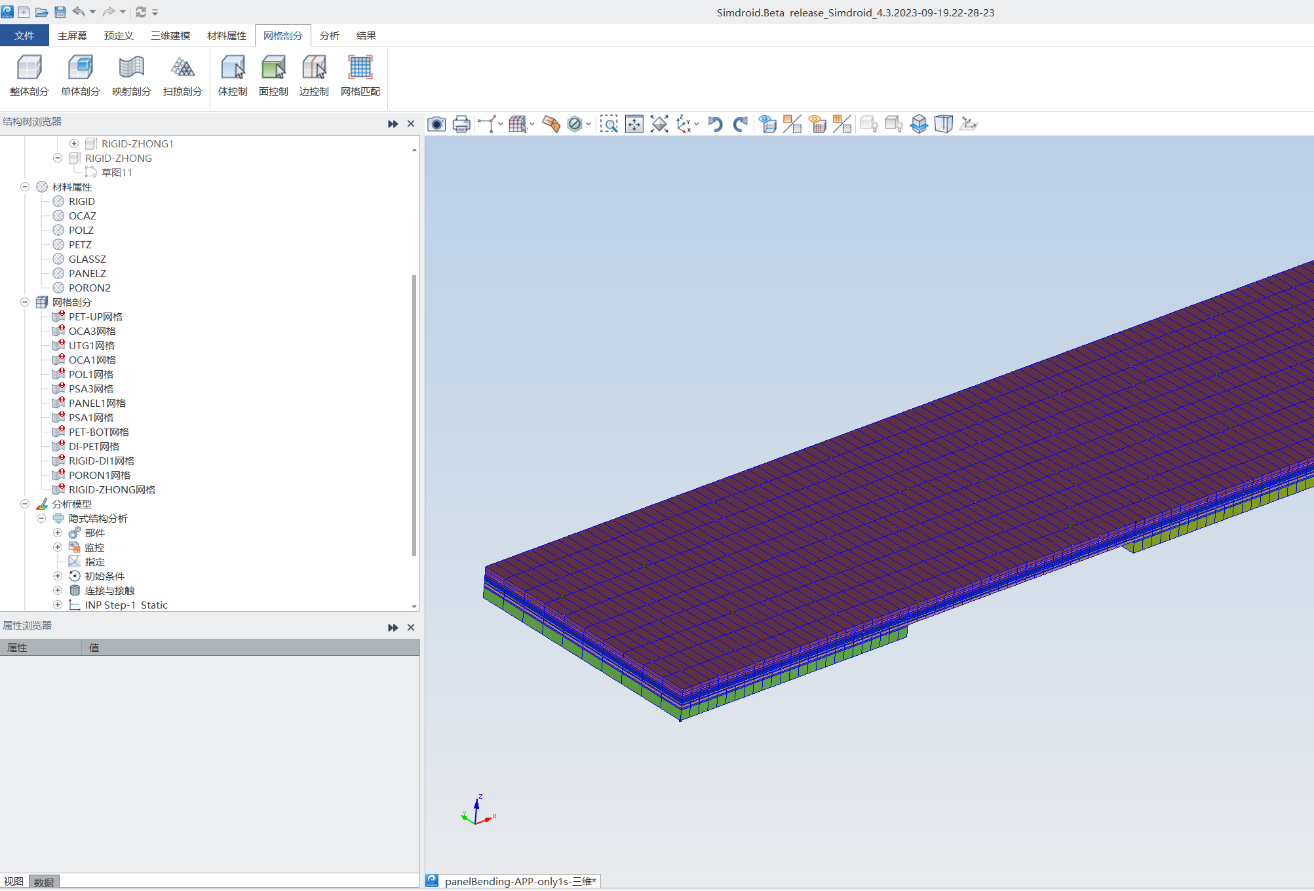Click the zoom-to-window magnifier icon
Image resolution: width=1314 pixels, height=891 pixels.
(609, 124)
